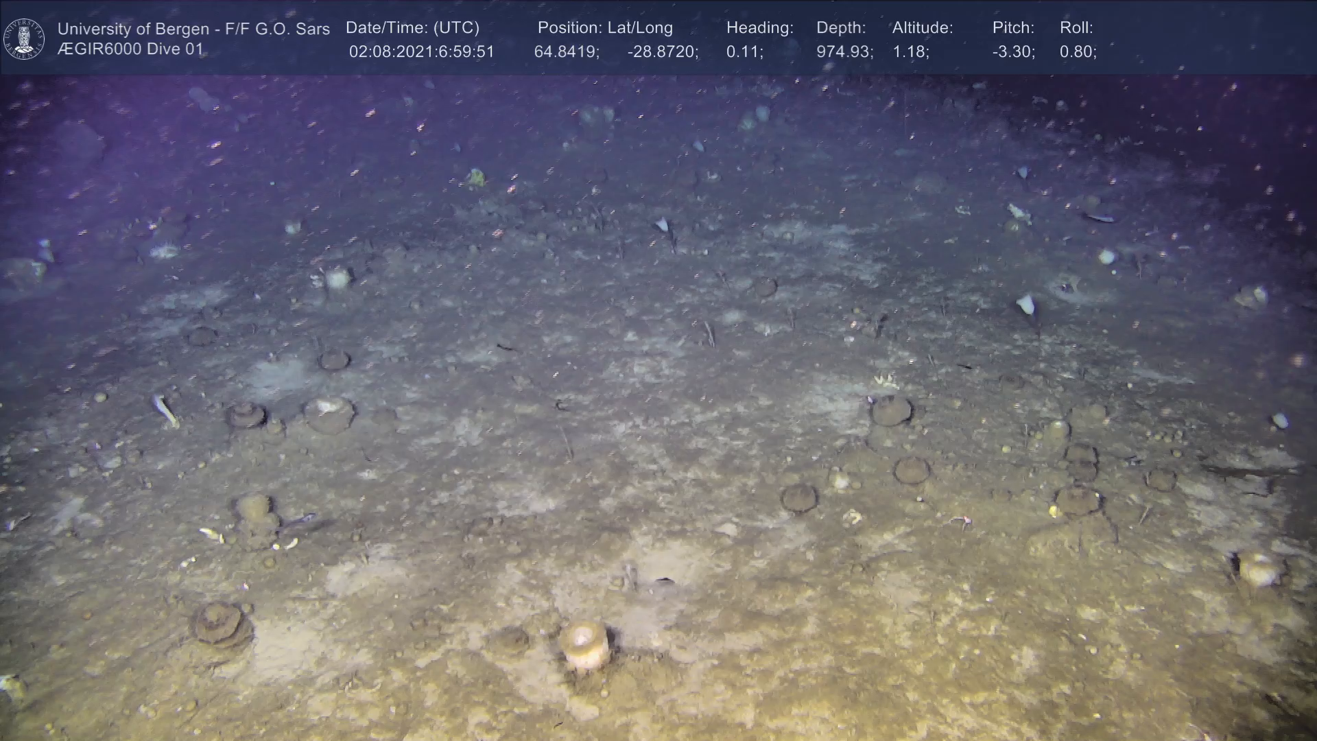This screenshot has height=741, width=1317.
Task: Click the Position Lat/Long label
Action: (605, 27)
